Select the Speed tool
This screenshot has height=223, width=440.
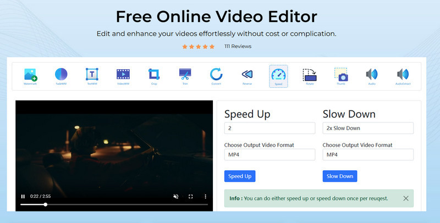click(x=278, y=76)
